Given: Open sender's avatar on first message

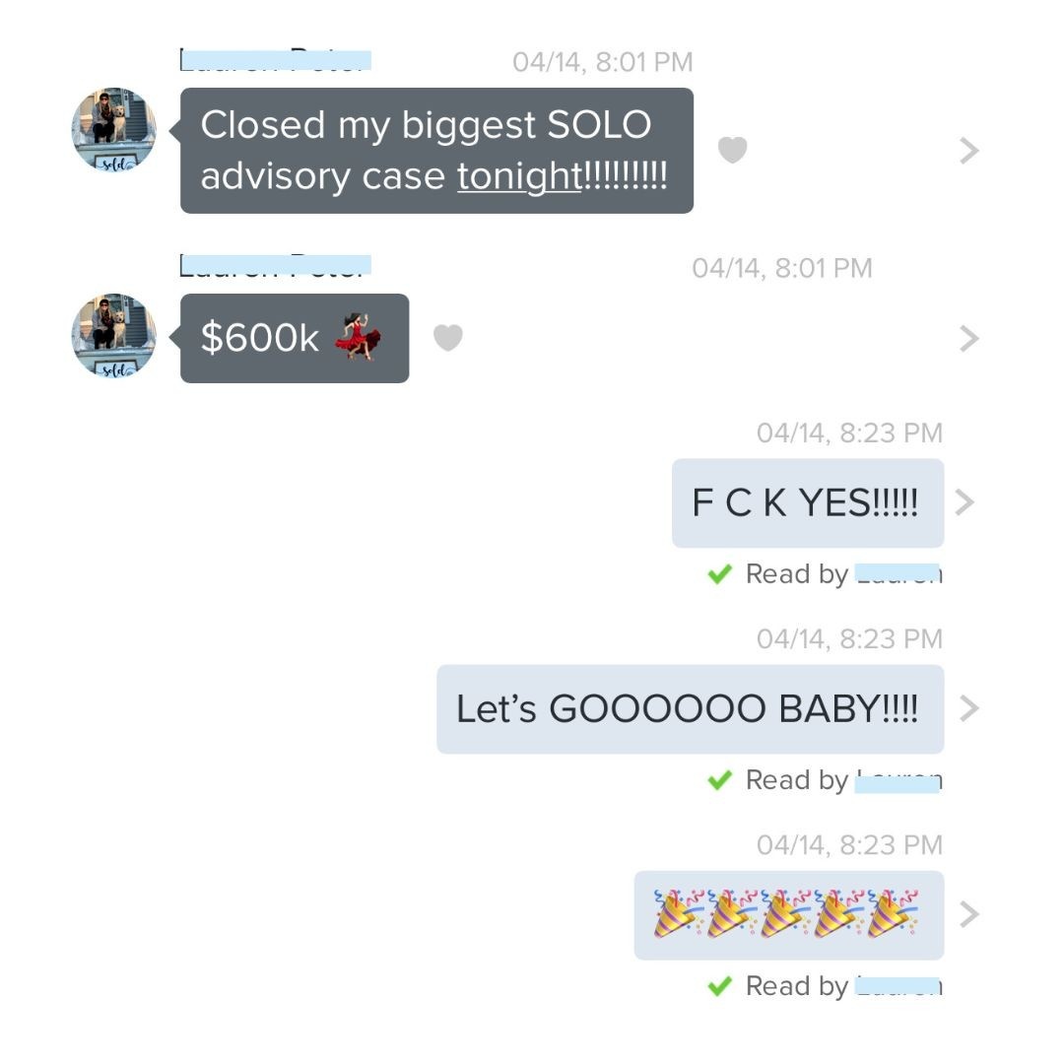Looking at the screenshot, I should click(x=114, y=130).
